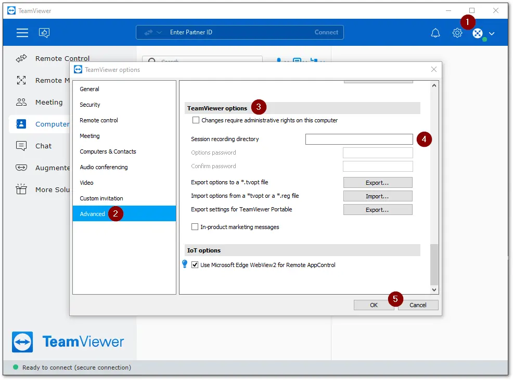This screenshot has width=513, height=380.
Task: Open the Augmented Reality sidebar icon
Action: tap(21, 168)
